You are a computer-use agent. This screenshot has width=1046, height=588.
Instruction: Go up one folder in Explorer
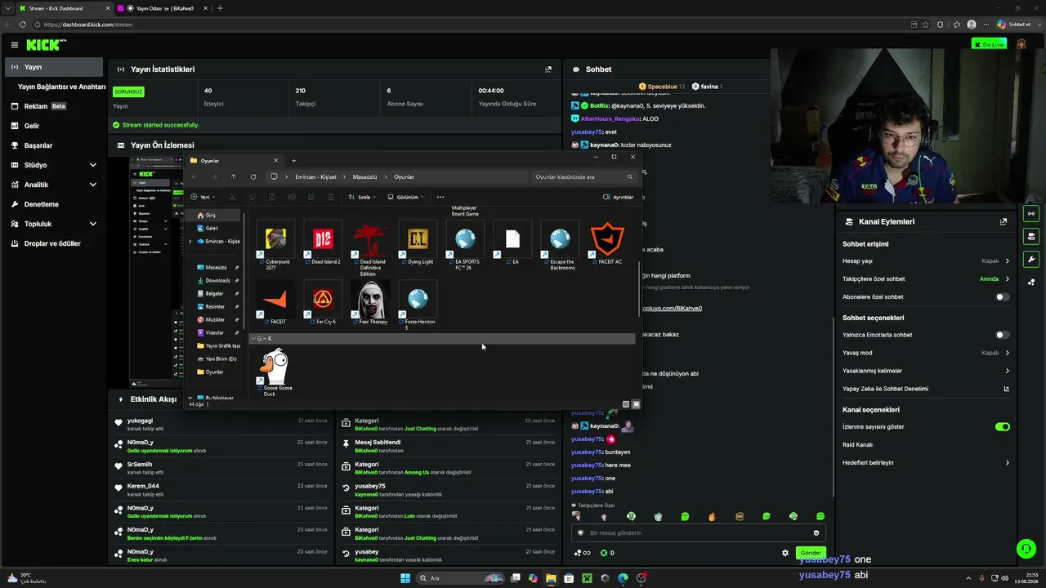point(233,177)
